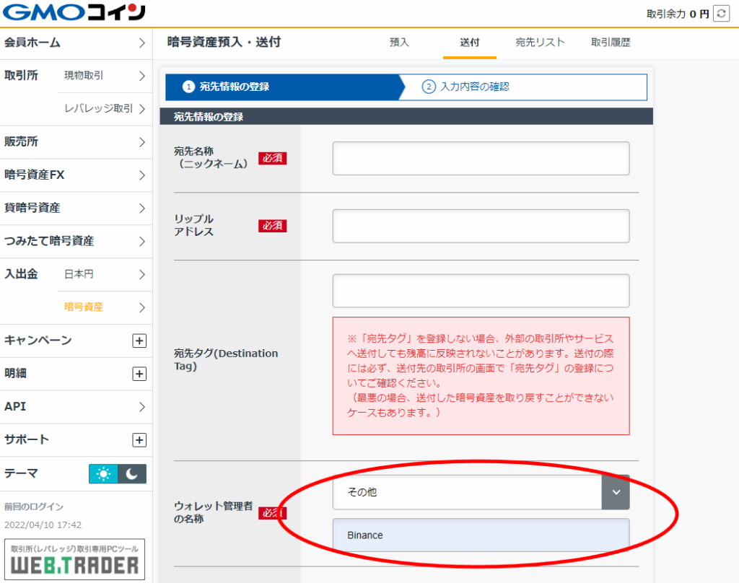Click the 日本円 chevron arrow

(x=142, y=274)
